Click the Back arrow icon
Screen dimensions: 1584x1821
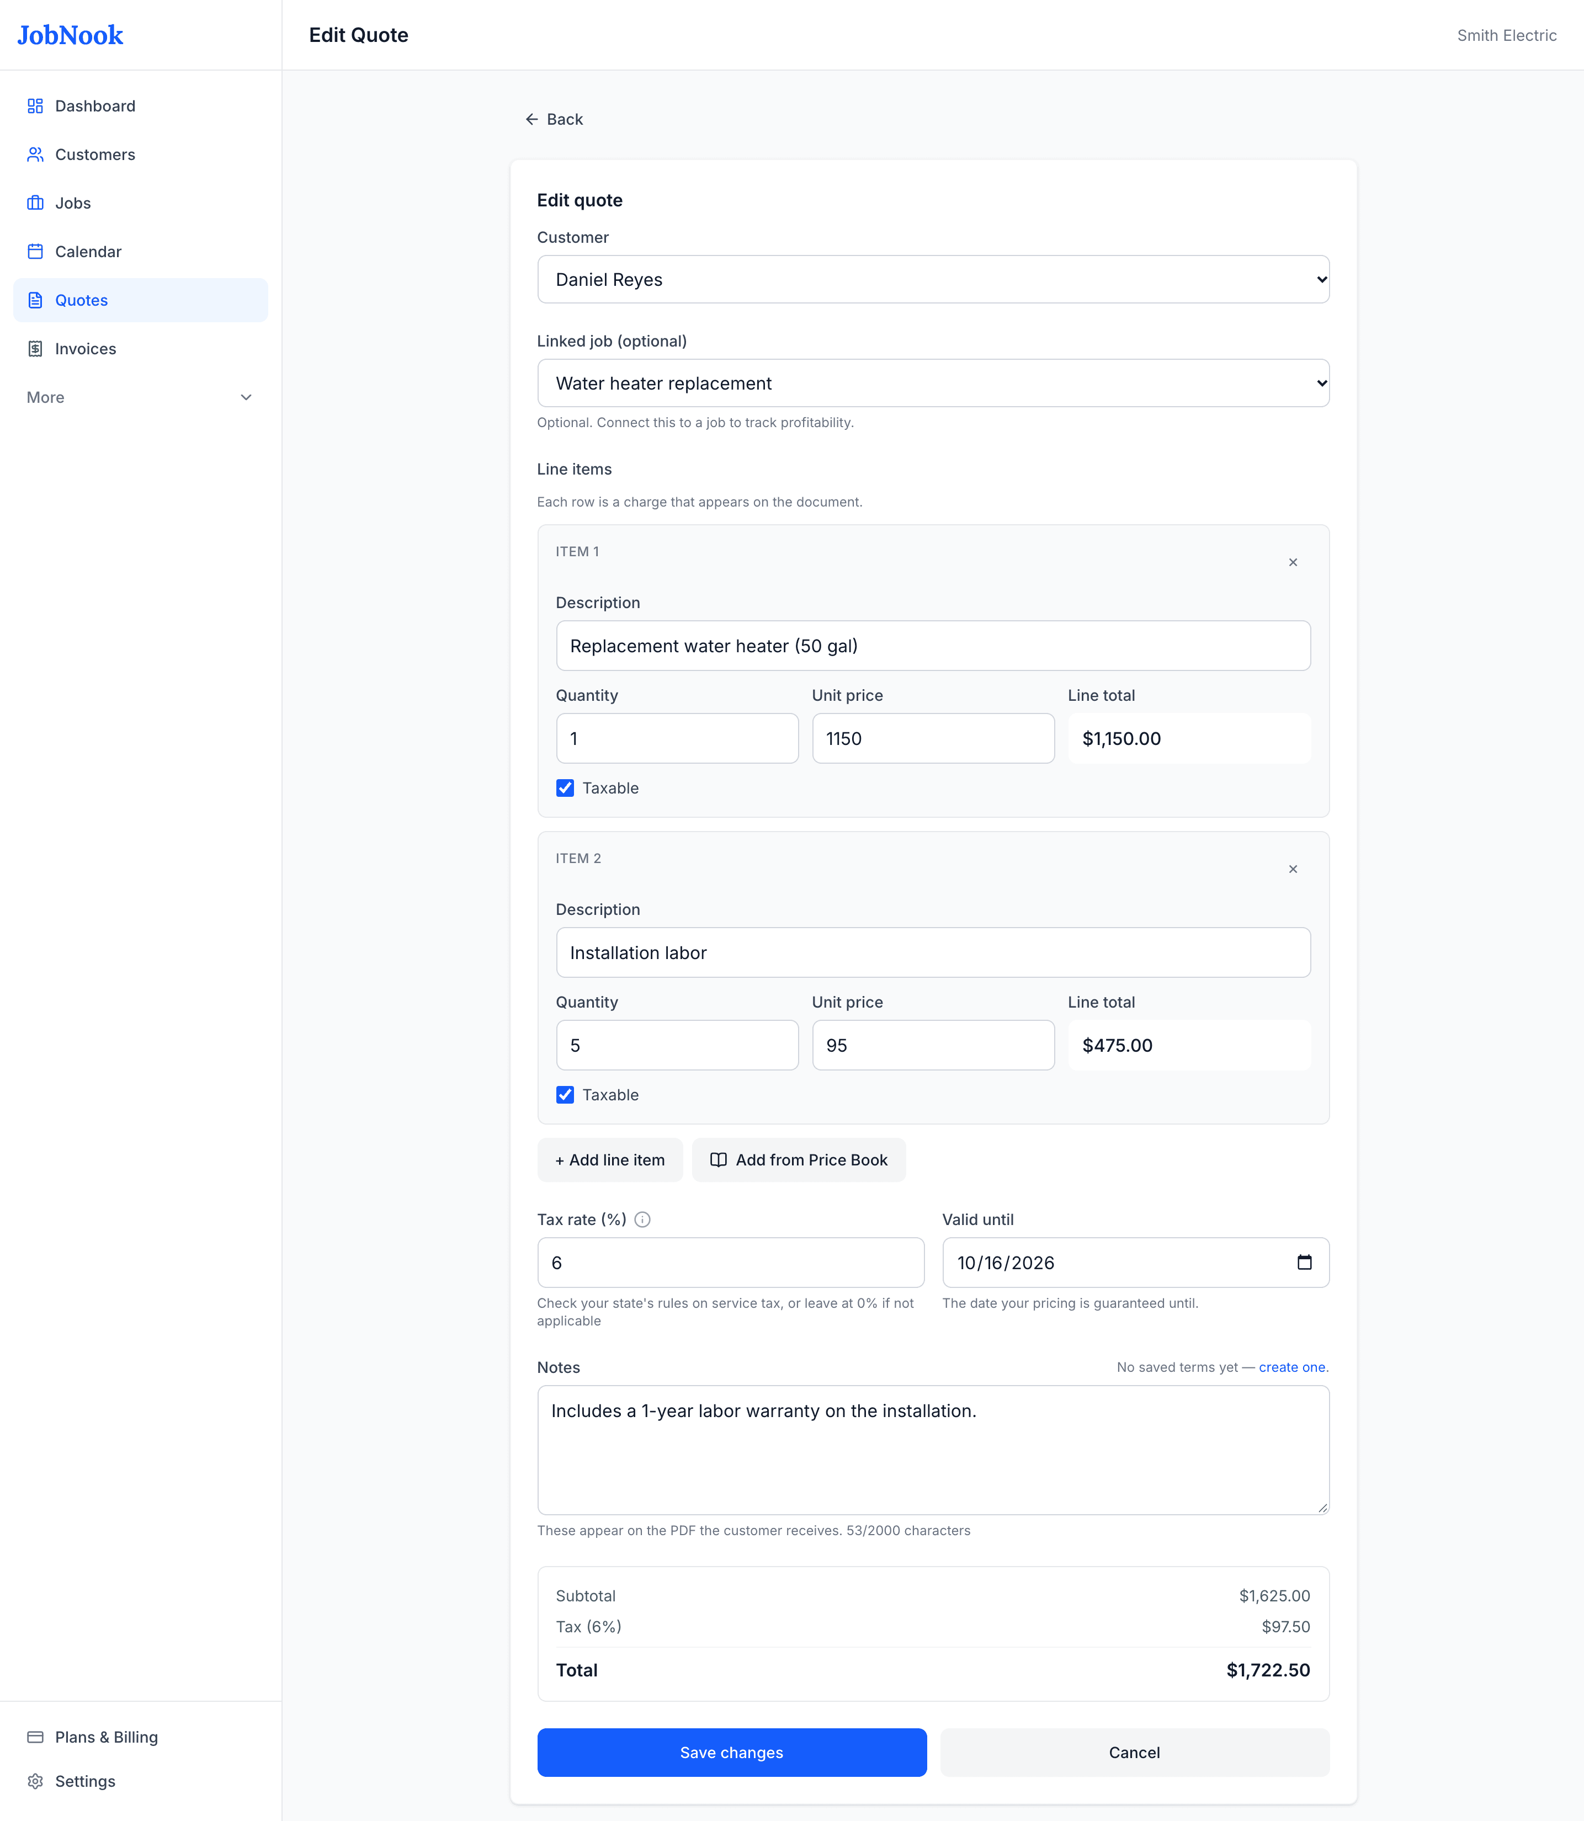tap(531, 119)
